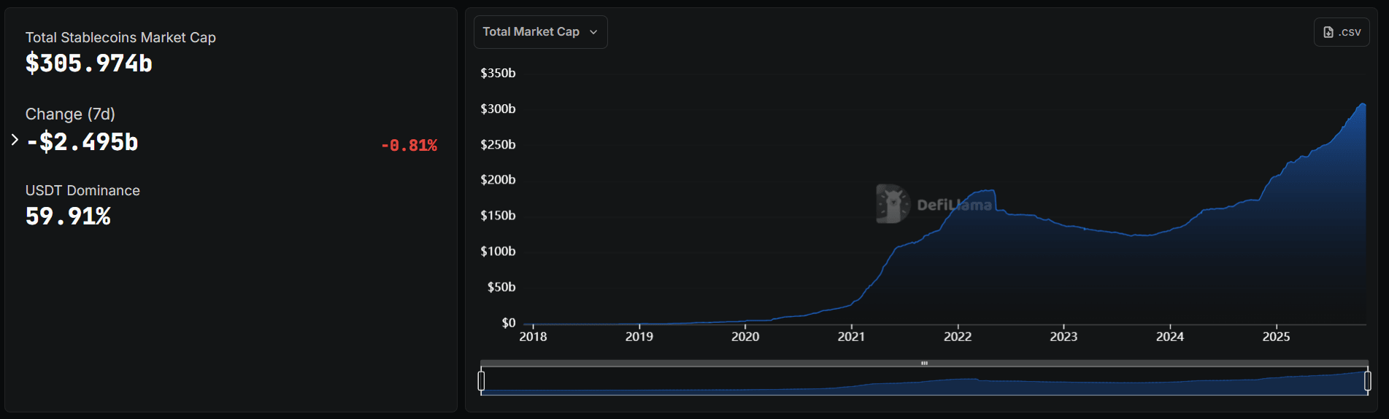
Task: Click the $0 y-axis label
Action: click(x=508, y=323)
